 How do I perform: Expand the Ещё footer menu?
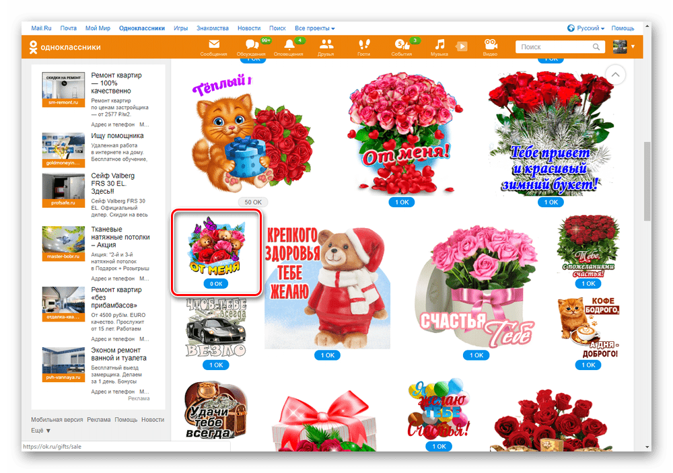click(40, 430)
